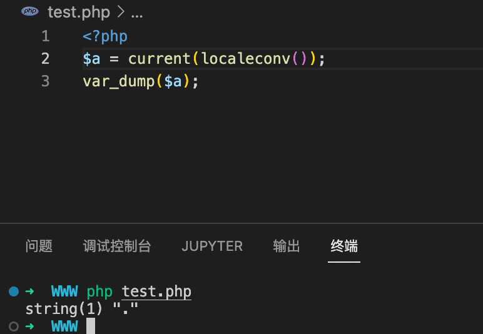Click line number 1 in gutter
This screenshot has height=334, width=483.
(x=46, y=36)
